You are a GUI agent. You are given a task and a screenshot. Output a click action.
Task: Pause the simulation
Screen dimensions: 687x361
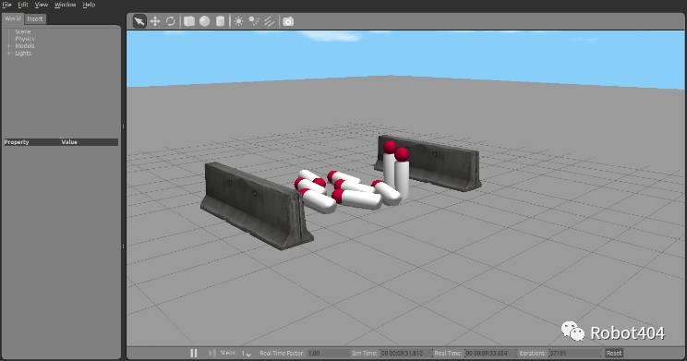pos(194,353)
